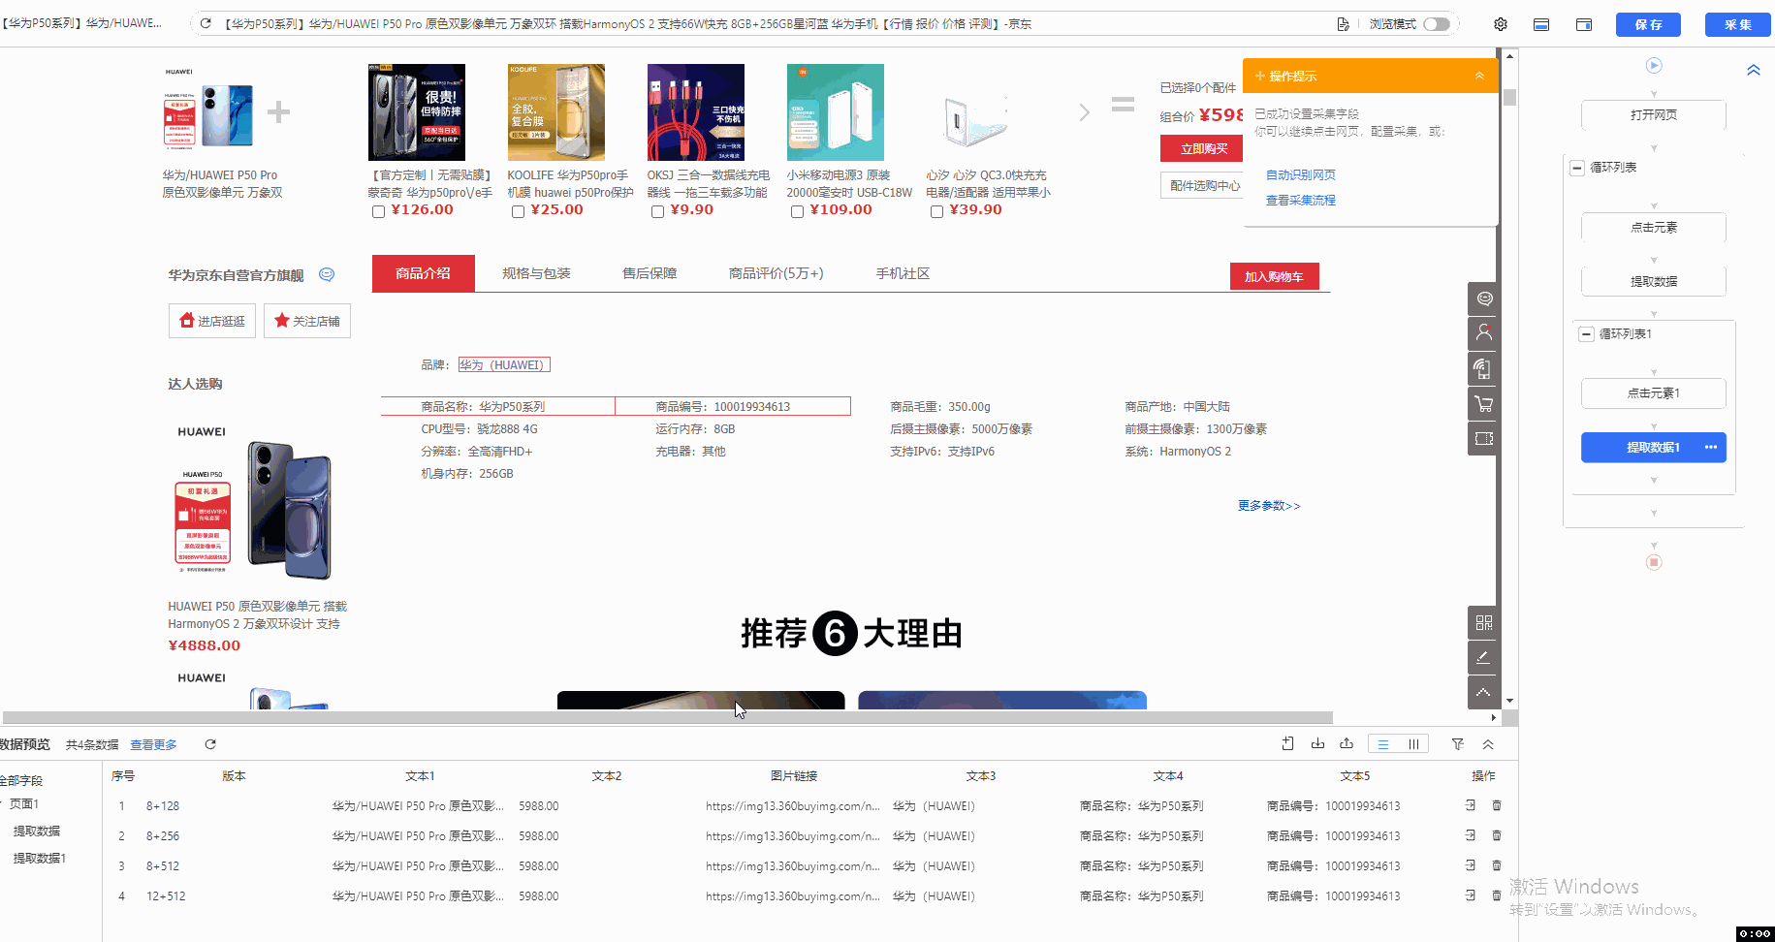1775x942 pixels.
Task: Click the move icon for row 2
Action: coord(1471,835)
